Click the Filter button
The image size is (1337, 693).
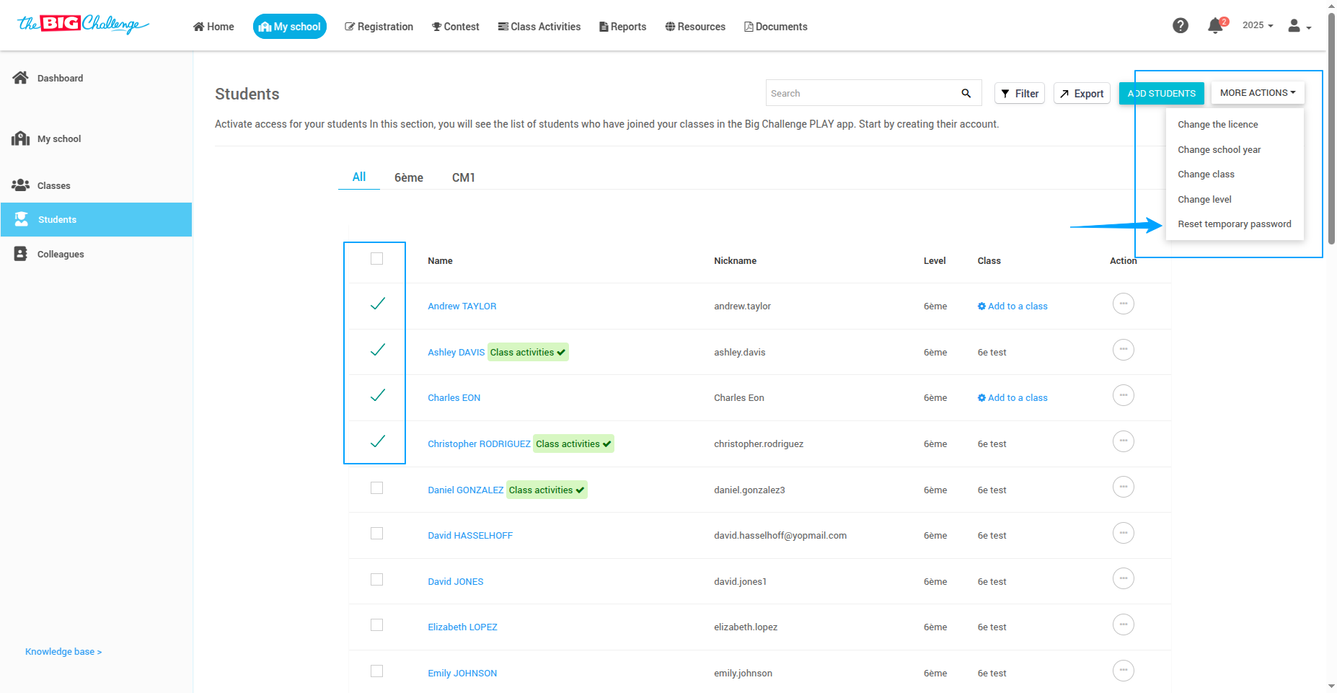point(1020,94)
